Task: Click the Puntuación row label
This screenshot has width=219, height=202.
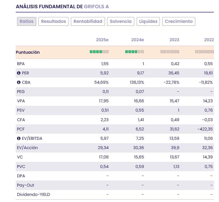Action: click(28, 52)
